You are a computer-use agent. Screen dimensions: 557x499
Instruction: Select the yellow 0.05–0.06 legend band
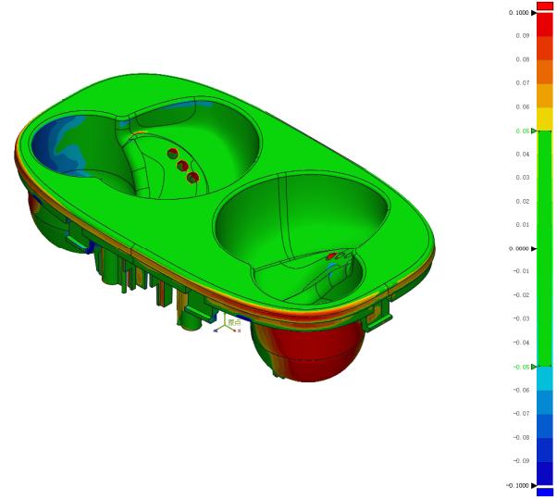pyautogui.click(x=545, y=119)
